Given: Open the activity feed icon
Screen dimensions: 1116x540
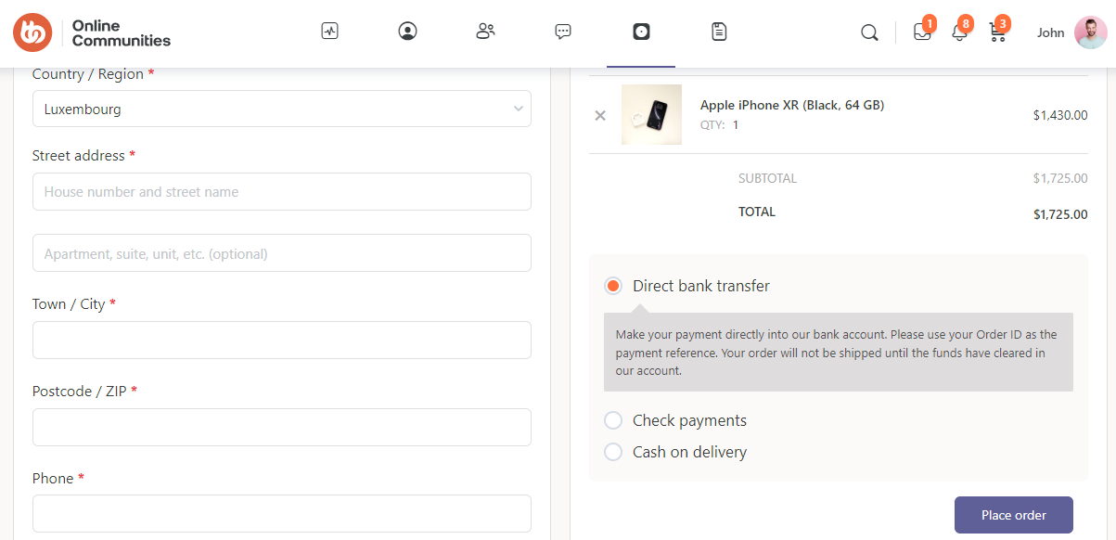Looking at the screenshot, I should 329,31.
